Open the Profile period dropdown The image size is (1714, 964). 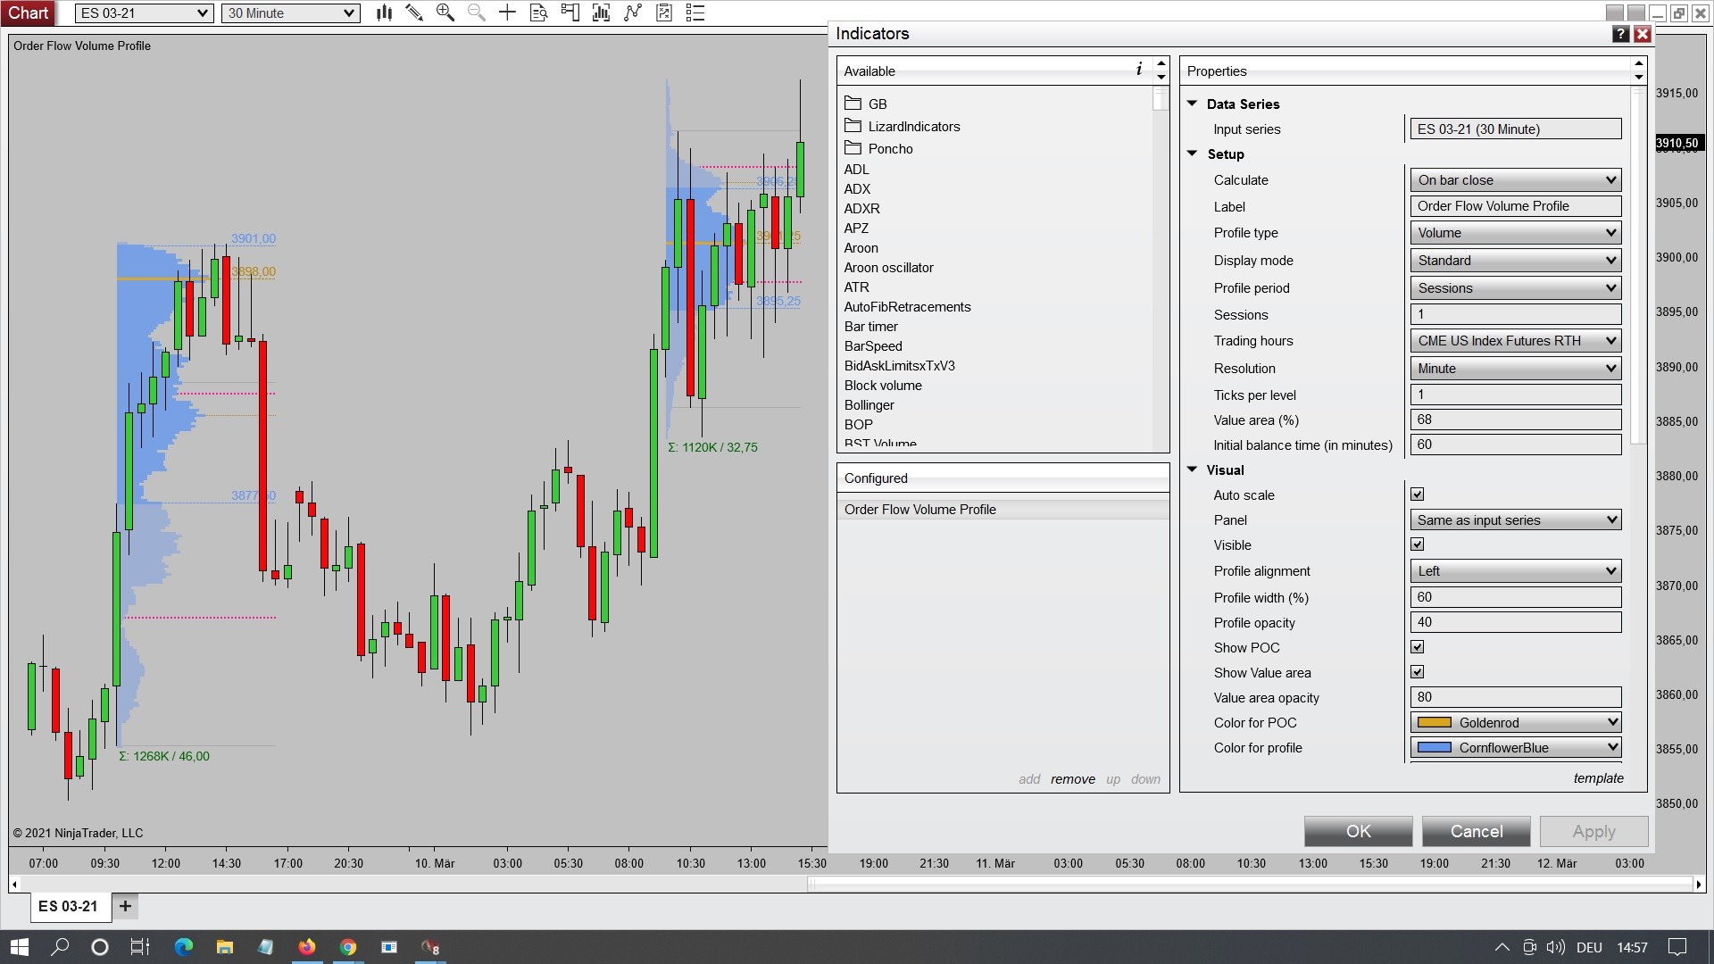point(1515,287)
